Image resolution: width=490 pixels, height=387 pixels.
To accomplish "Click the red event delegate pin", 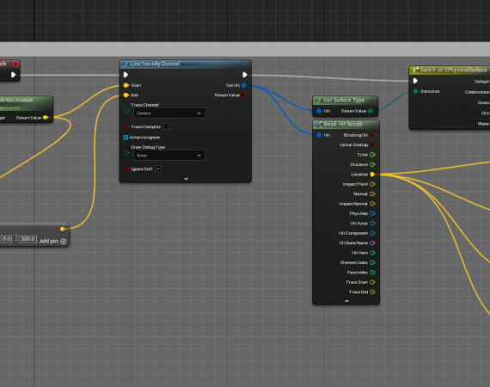I will click(x=15, y=64).
